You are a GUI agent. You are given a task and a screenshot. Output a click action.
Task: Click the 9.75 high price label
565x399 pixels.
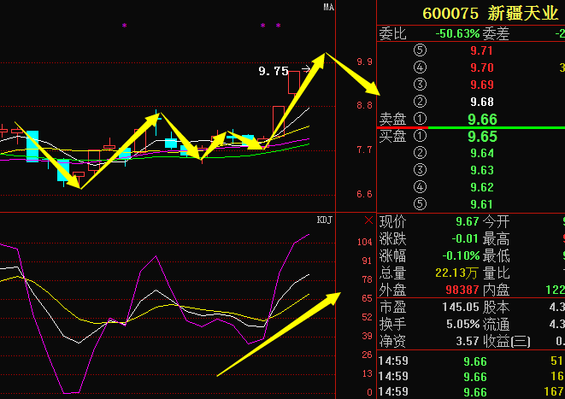274,72
